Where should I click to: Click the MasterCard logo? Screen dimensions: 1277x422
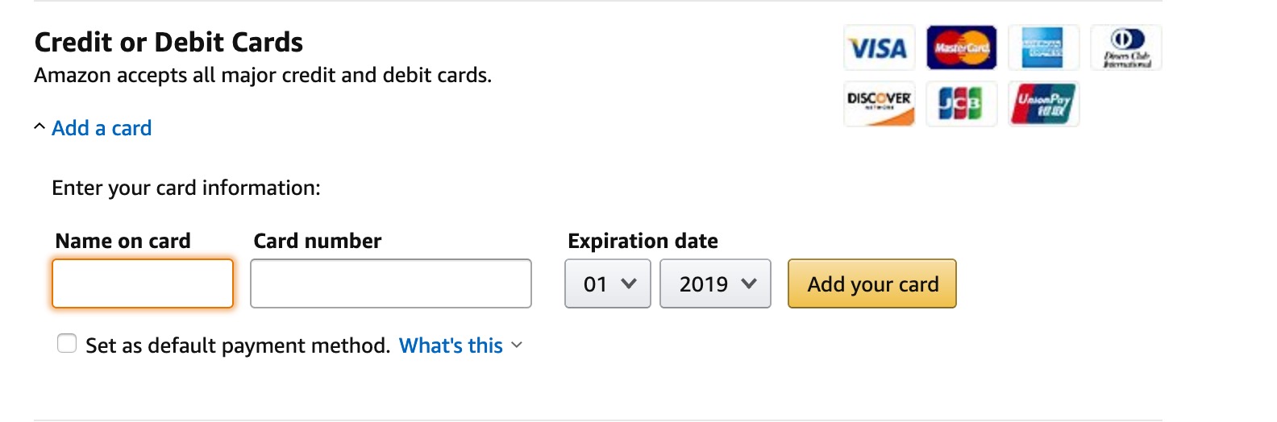961,48
